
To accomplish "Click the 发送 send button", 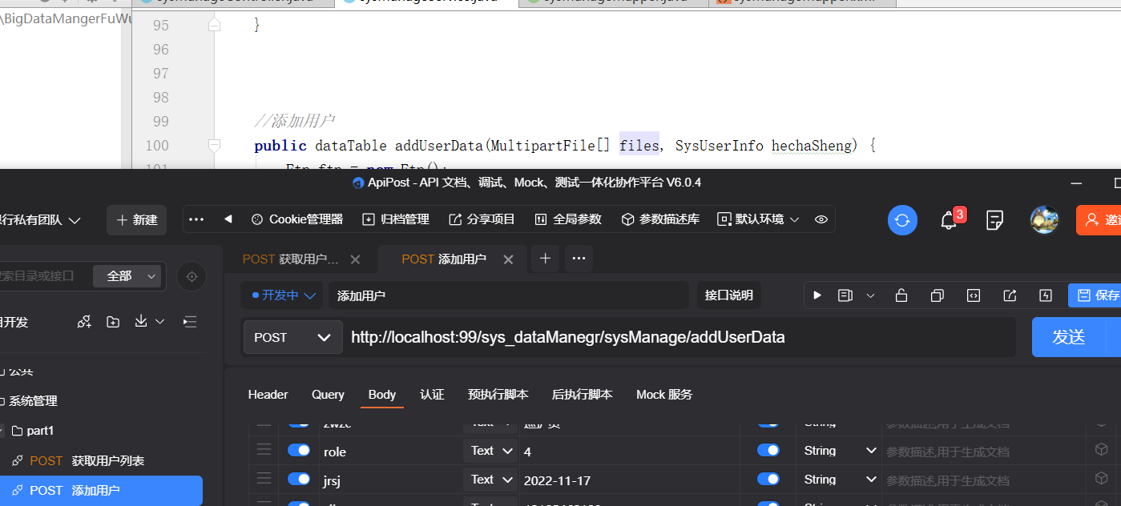I will pyautogui.click(x=1068, y=337).
